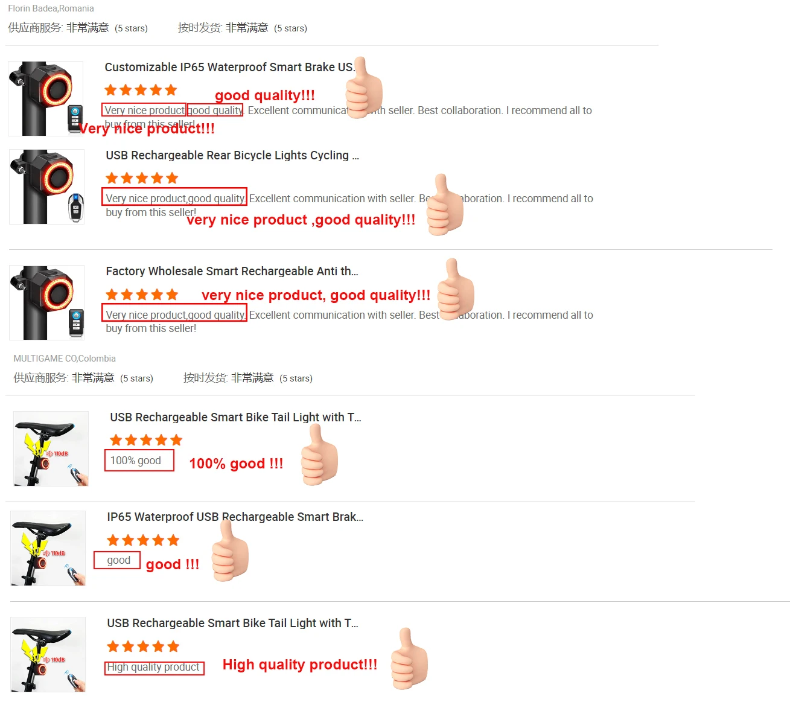Image resolution: width=790 pixels, height=702 pixels.
Task: Click thumbs-up in USB Rechargeable Rear Bicycle review
Action: [445, 205]
